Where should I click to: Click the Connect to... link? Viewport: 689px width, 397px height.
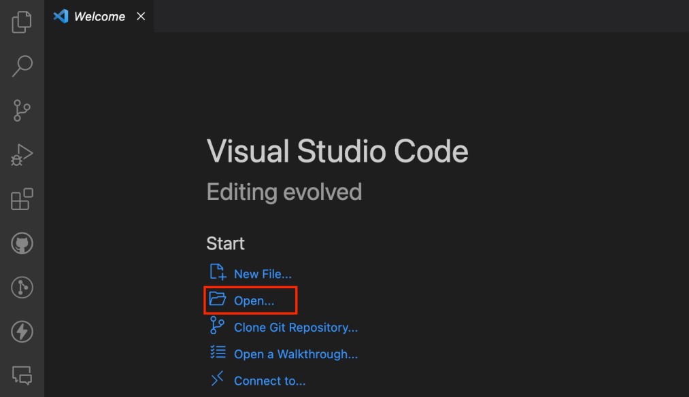[x=269, y=381]
